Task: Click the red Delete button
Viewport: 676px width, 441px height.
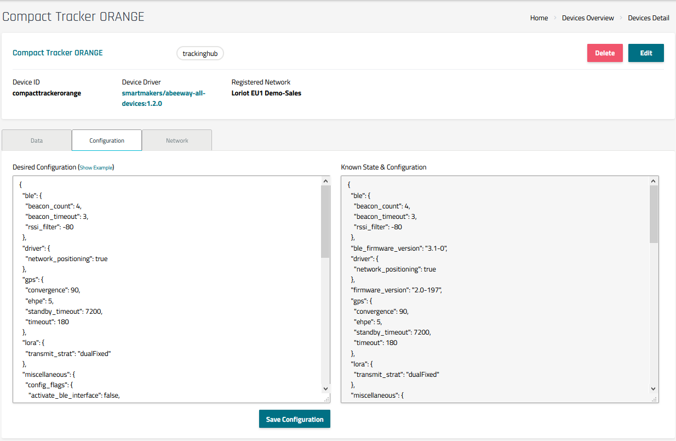Action: pos(605,53)
